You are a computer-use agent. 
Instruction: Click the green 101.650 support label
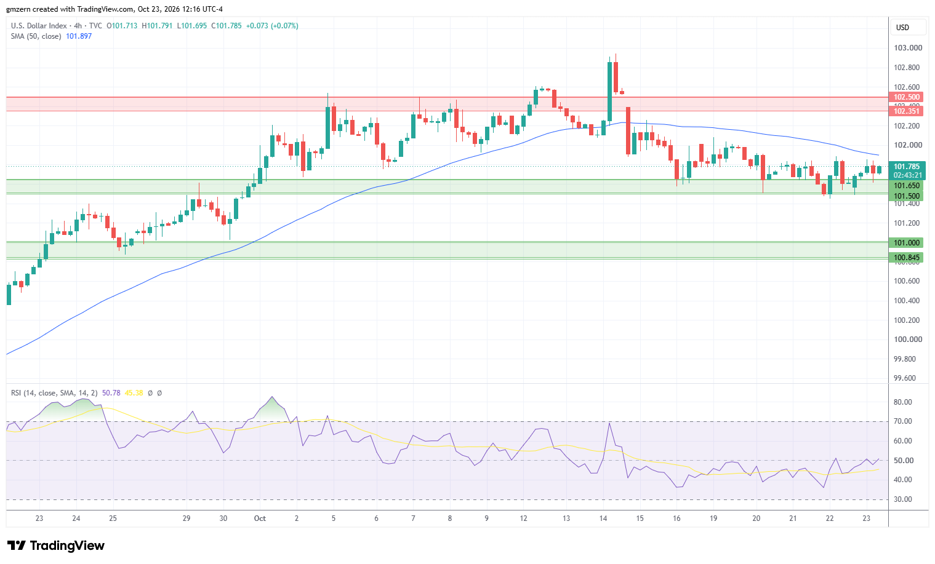(x=907, y=186)
